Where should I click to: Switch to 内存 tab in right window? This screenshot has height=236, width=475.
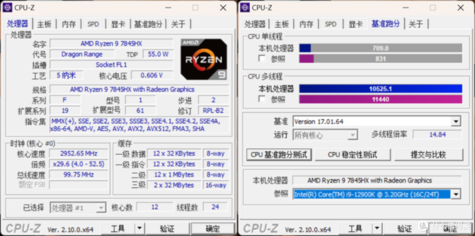pos(306,24)
